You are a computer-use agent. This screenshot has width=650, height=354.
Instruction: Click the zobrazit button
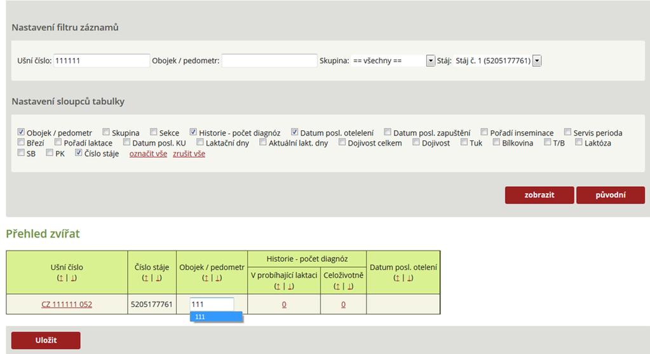tap(539, 195)
